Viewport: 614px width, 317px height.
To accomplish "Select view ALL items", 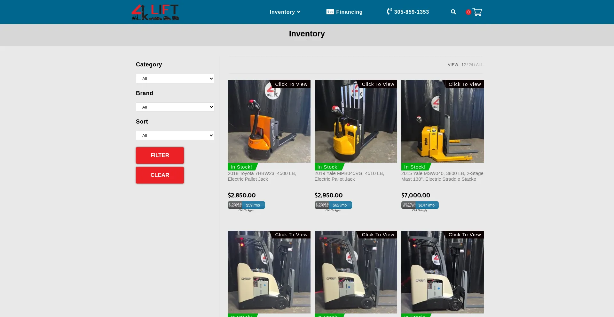I will [x=479, y=65].
